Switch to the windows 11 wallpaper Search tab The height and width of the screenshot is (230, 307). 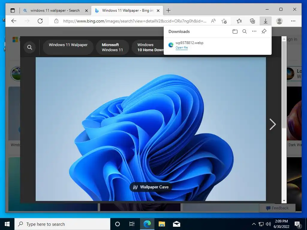(x=55, y=10)
